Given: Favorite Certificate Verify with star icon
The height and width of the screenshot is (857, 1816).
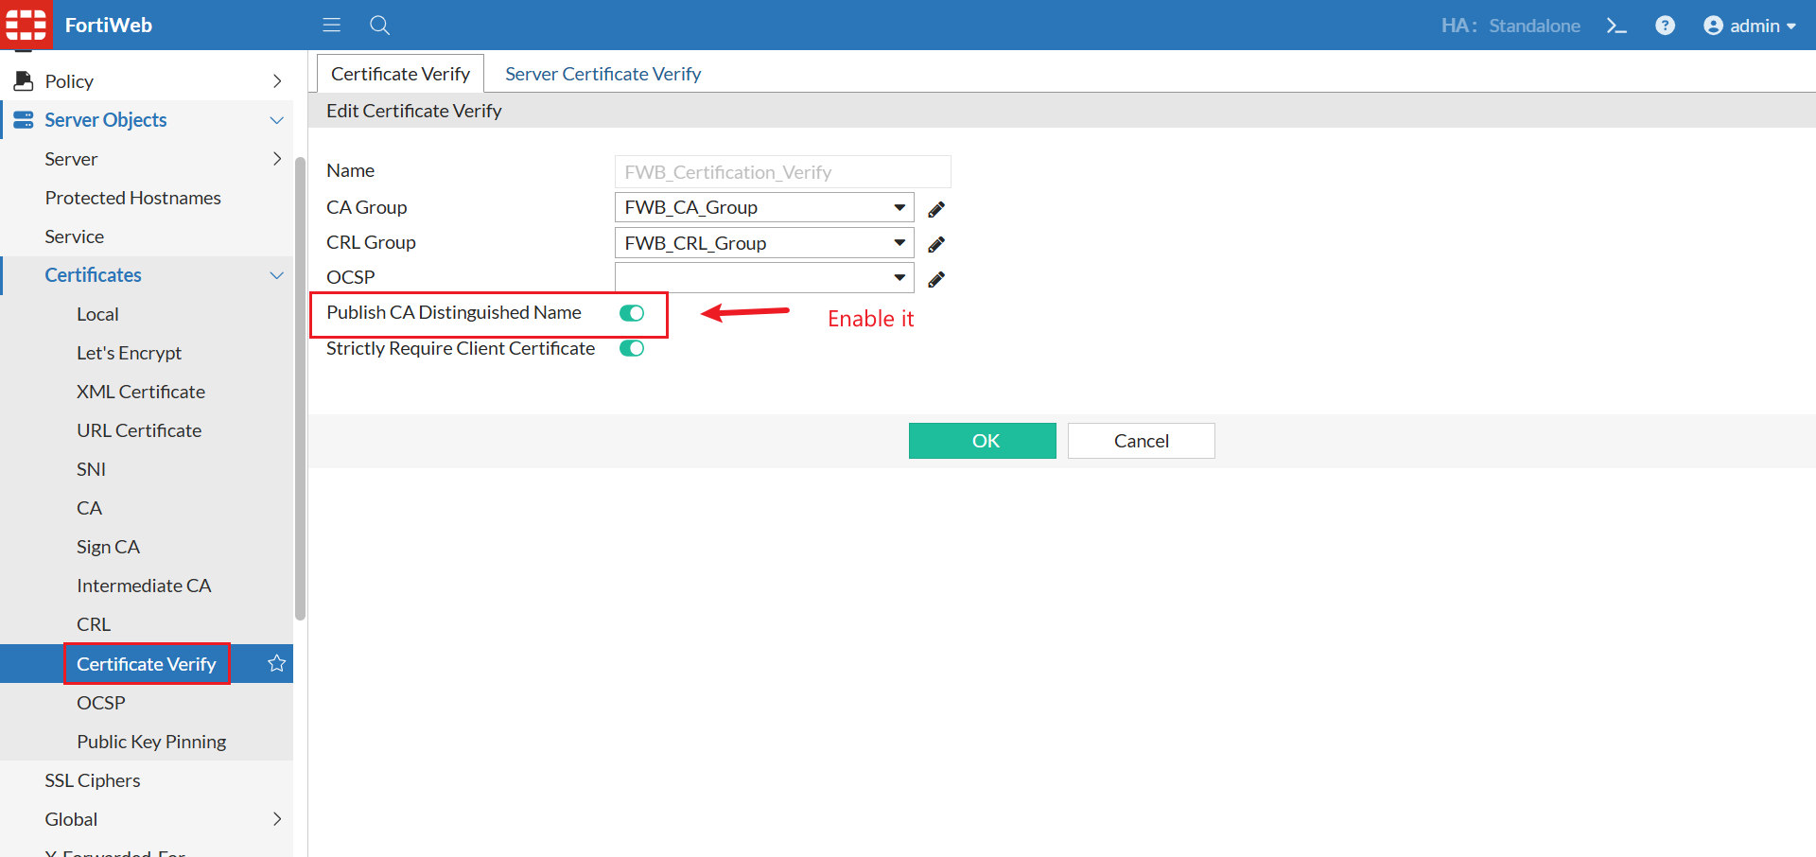Looking at the screenshot, I should pyautogui.click(x=276, y=663).
